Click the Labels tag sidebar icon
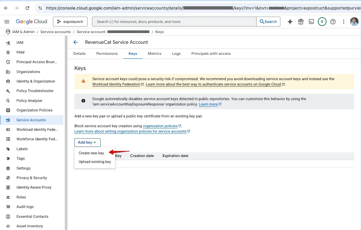 click(x=8, y=149)
